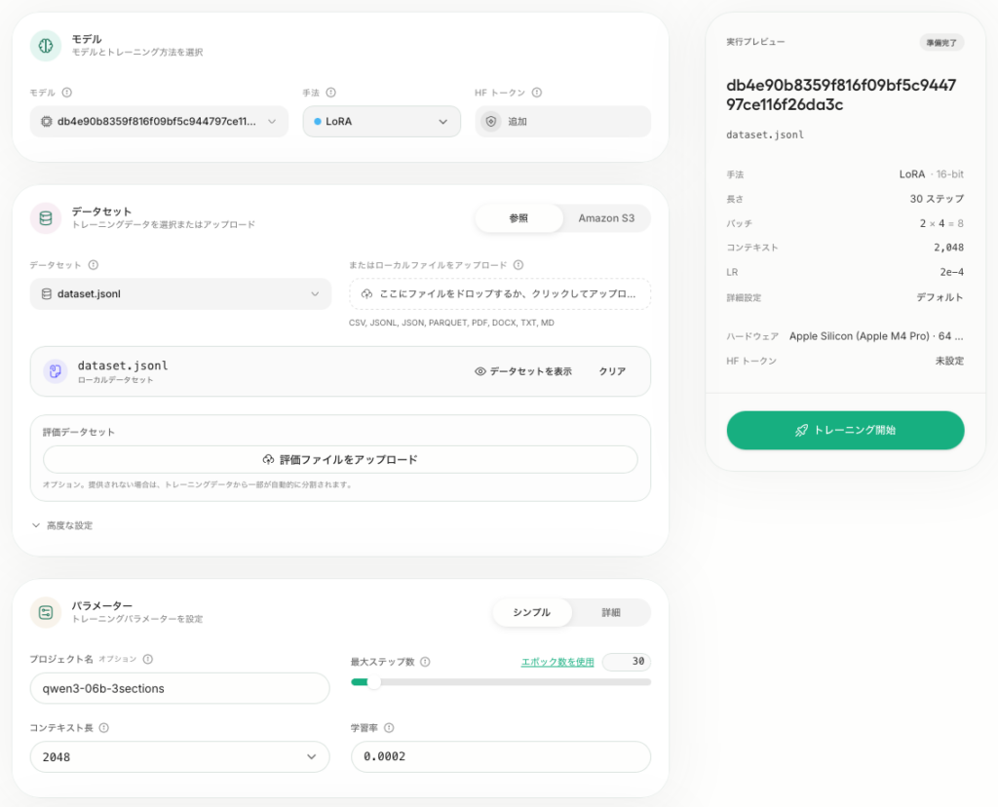Click the database icon in データセット section header

coord(46,218)
